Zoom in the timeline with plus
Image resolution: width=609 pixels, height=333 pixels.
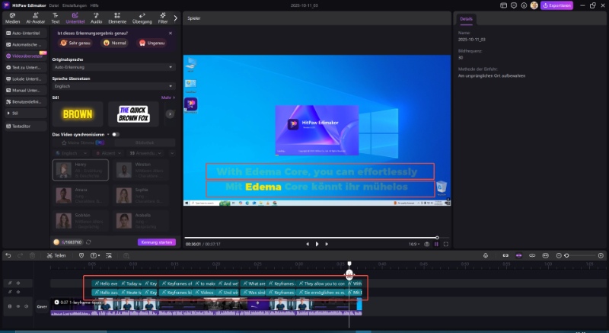(601, 256)
